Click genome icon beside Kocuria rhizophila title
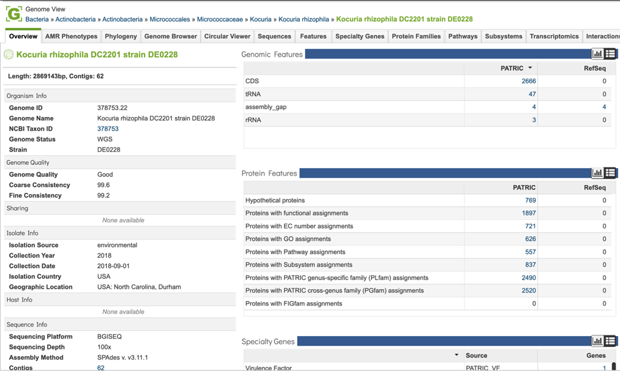Image resolution: width=620 pixels, height=371 pixels. pos(8,55)
